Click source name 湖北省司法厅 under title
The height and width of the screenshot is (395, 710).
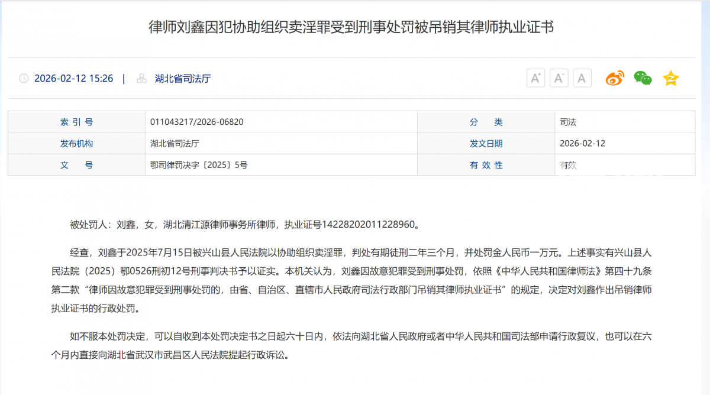coord(183,79)
